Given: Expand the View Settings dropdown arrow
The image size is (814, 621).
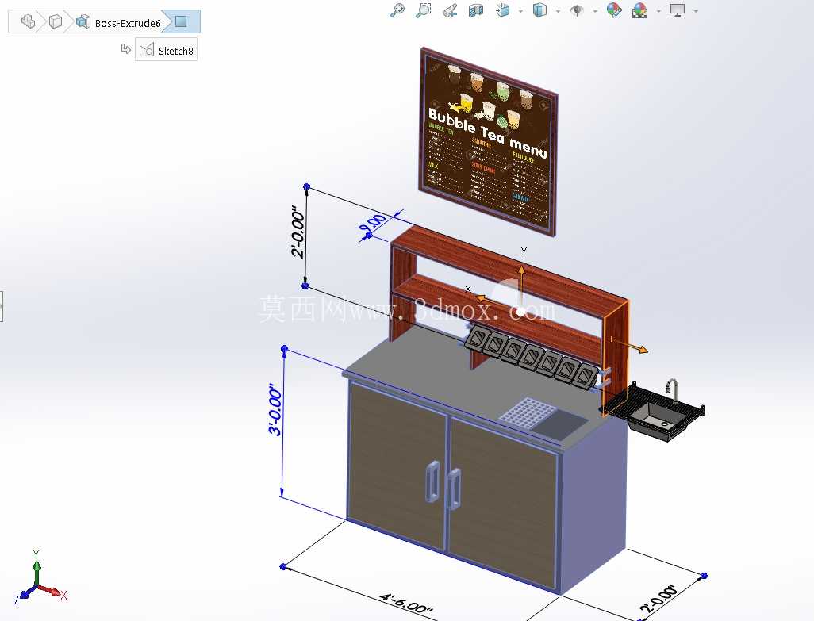Looking at the screenshot, I should click(696, 11).
